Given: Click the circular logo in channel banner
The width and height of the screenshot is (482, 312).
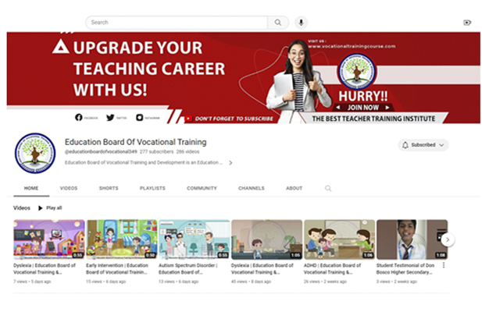Looking at the screenshot, I should coord(357,72).
